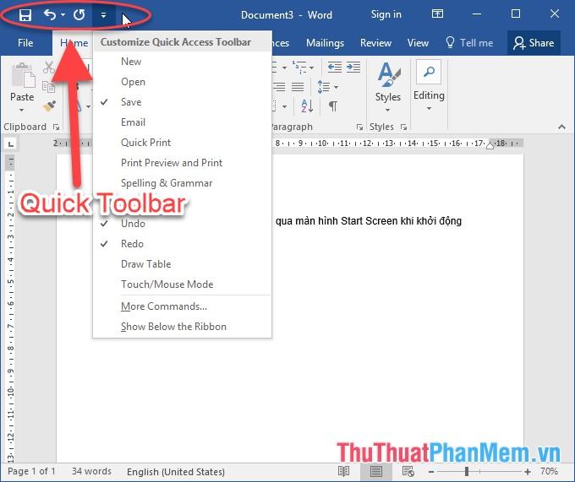Toggle Show/Hide paragraph marks icon
The height and width of the screenshot is (482, 575).
click(333, 106)
